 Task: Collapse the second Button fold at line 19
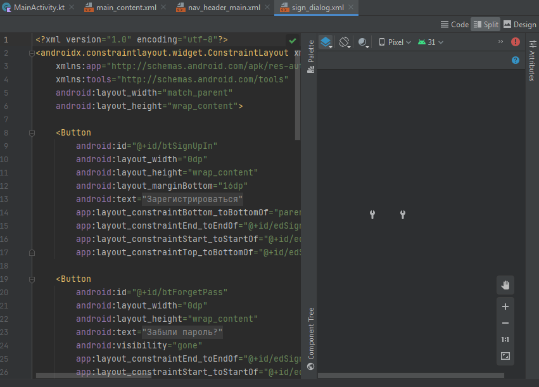[32, 279]
